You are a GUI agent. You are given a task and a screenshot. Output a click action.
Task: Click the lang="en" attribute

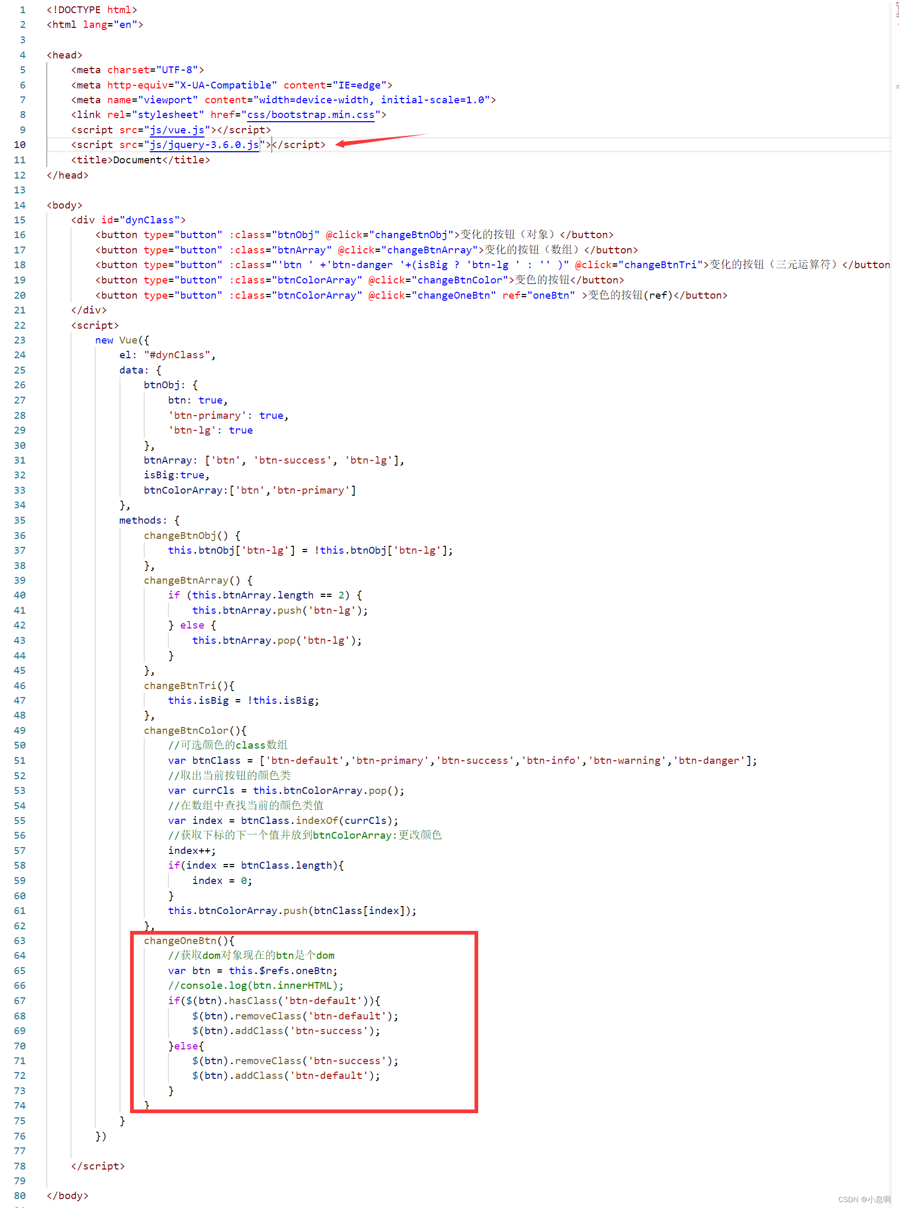click(x=110, y=25)
